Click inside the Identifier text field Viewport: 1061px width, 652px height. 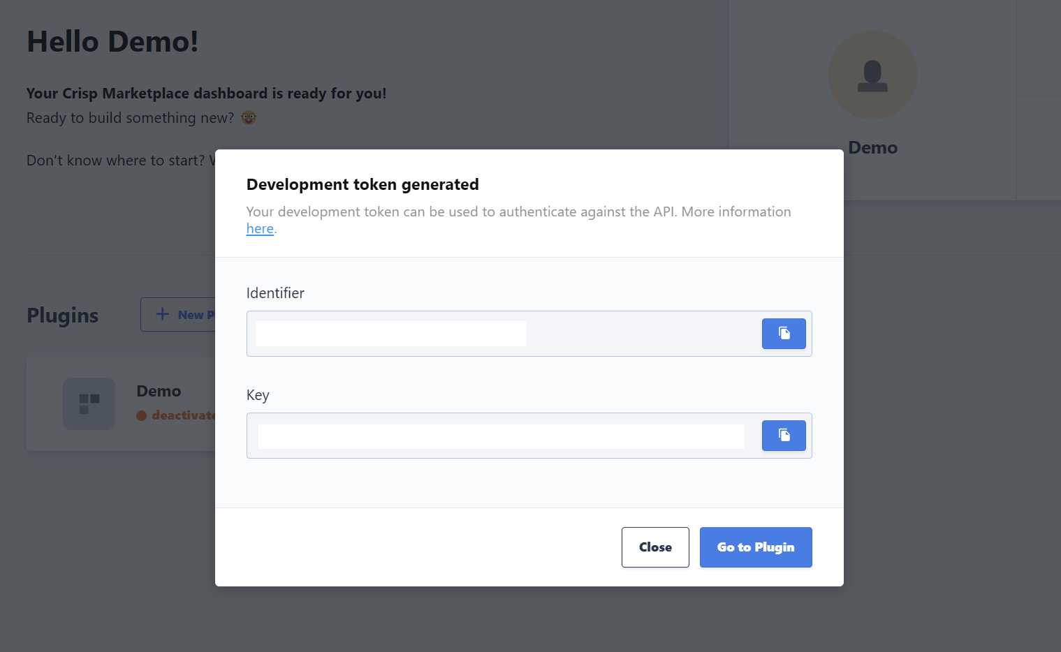643,334
